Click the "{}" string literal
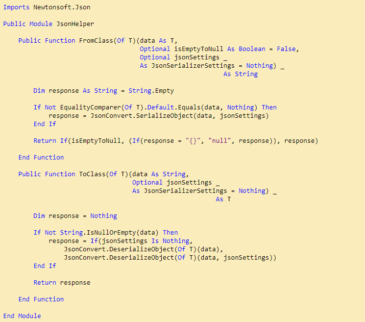Screen dimensions: 365x322 [x=193, y=141]
